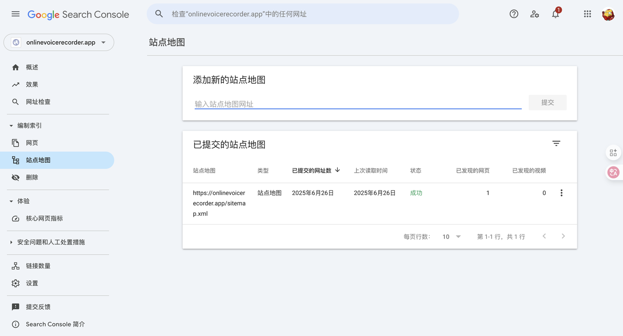The width and height of the screenshot is (623, 336).
Task: Open the account profile avatar
Action: point(608,14)
